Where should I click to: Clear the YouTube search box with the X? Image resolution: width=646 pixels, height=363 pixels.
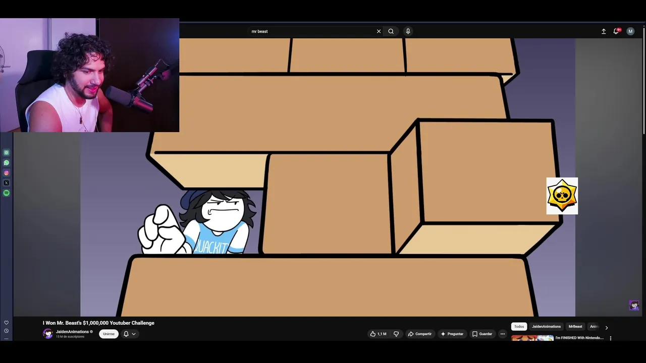click(379, 31)
